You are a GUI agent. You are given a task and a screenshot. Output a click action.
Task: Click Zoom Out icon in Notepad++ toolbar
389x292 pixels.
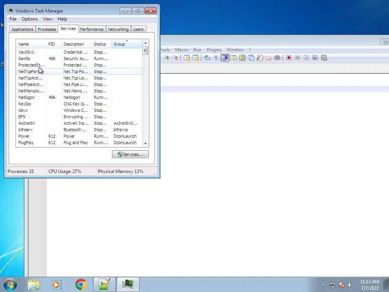coord(176,58)
